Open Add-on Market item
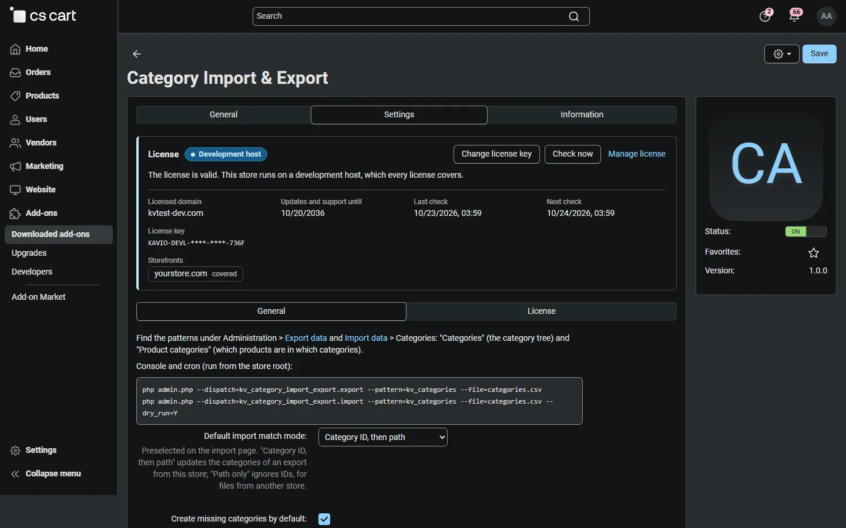 (39, 297)
